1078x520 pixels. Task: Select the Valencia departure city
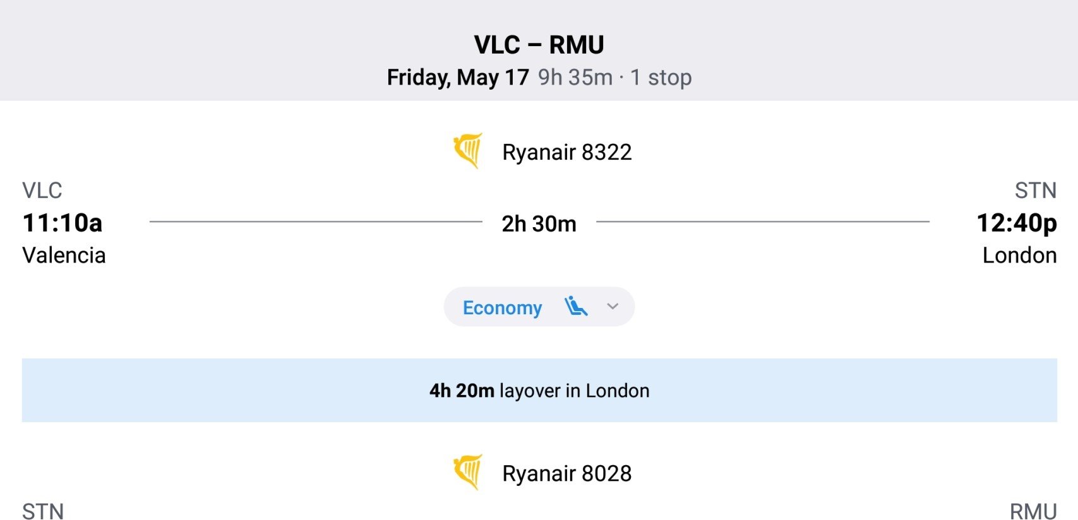64,256
